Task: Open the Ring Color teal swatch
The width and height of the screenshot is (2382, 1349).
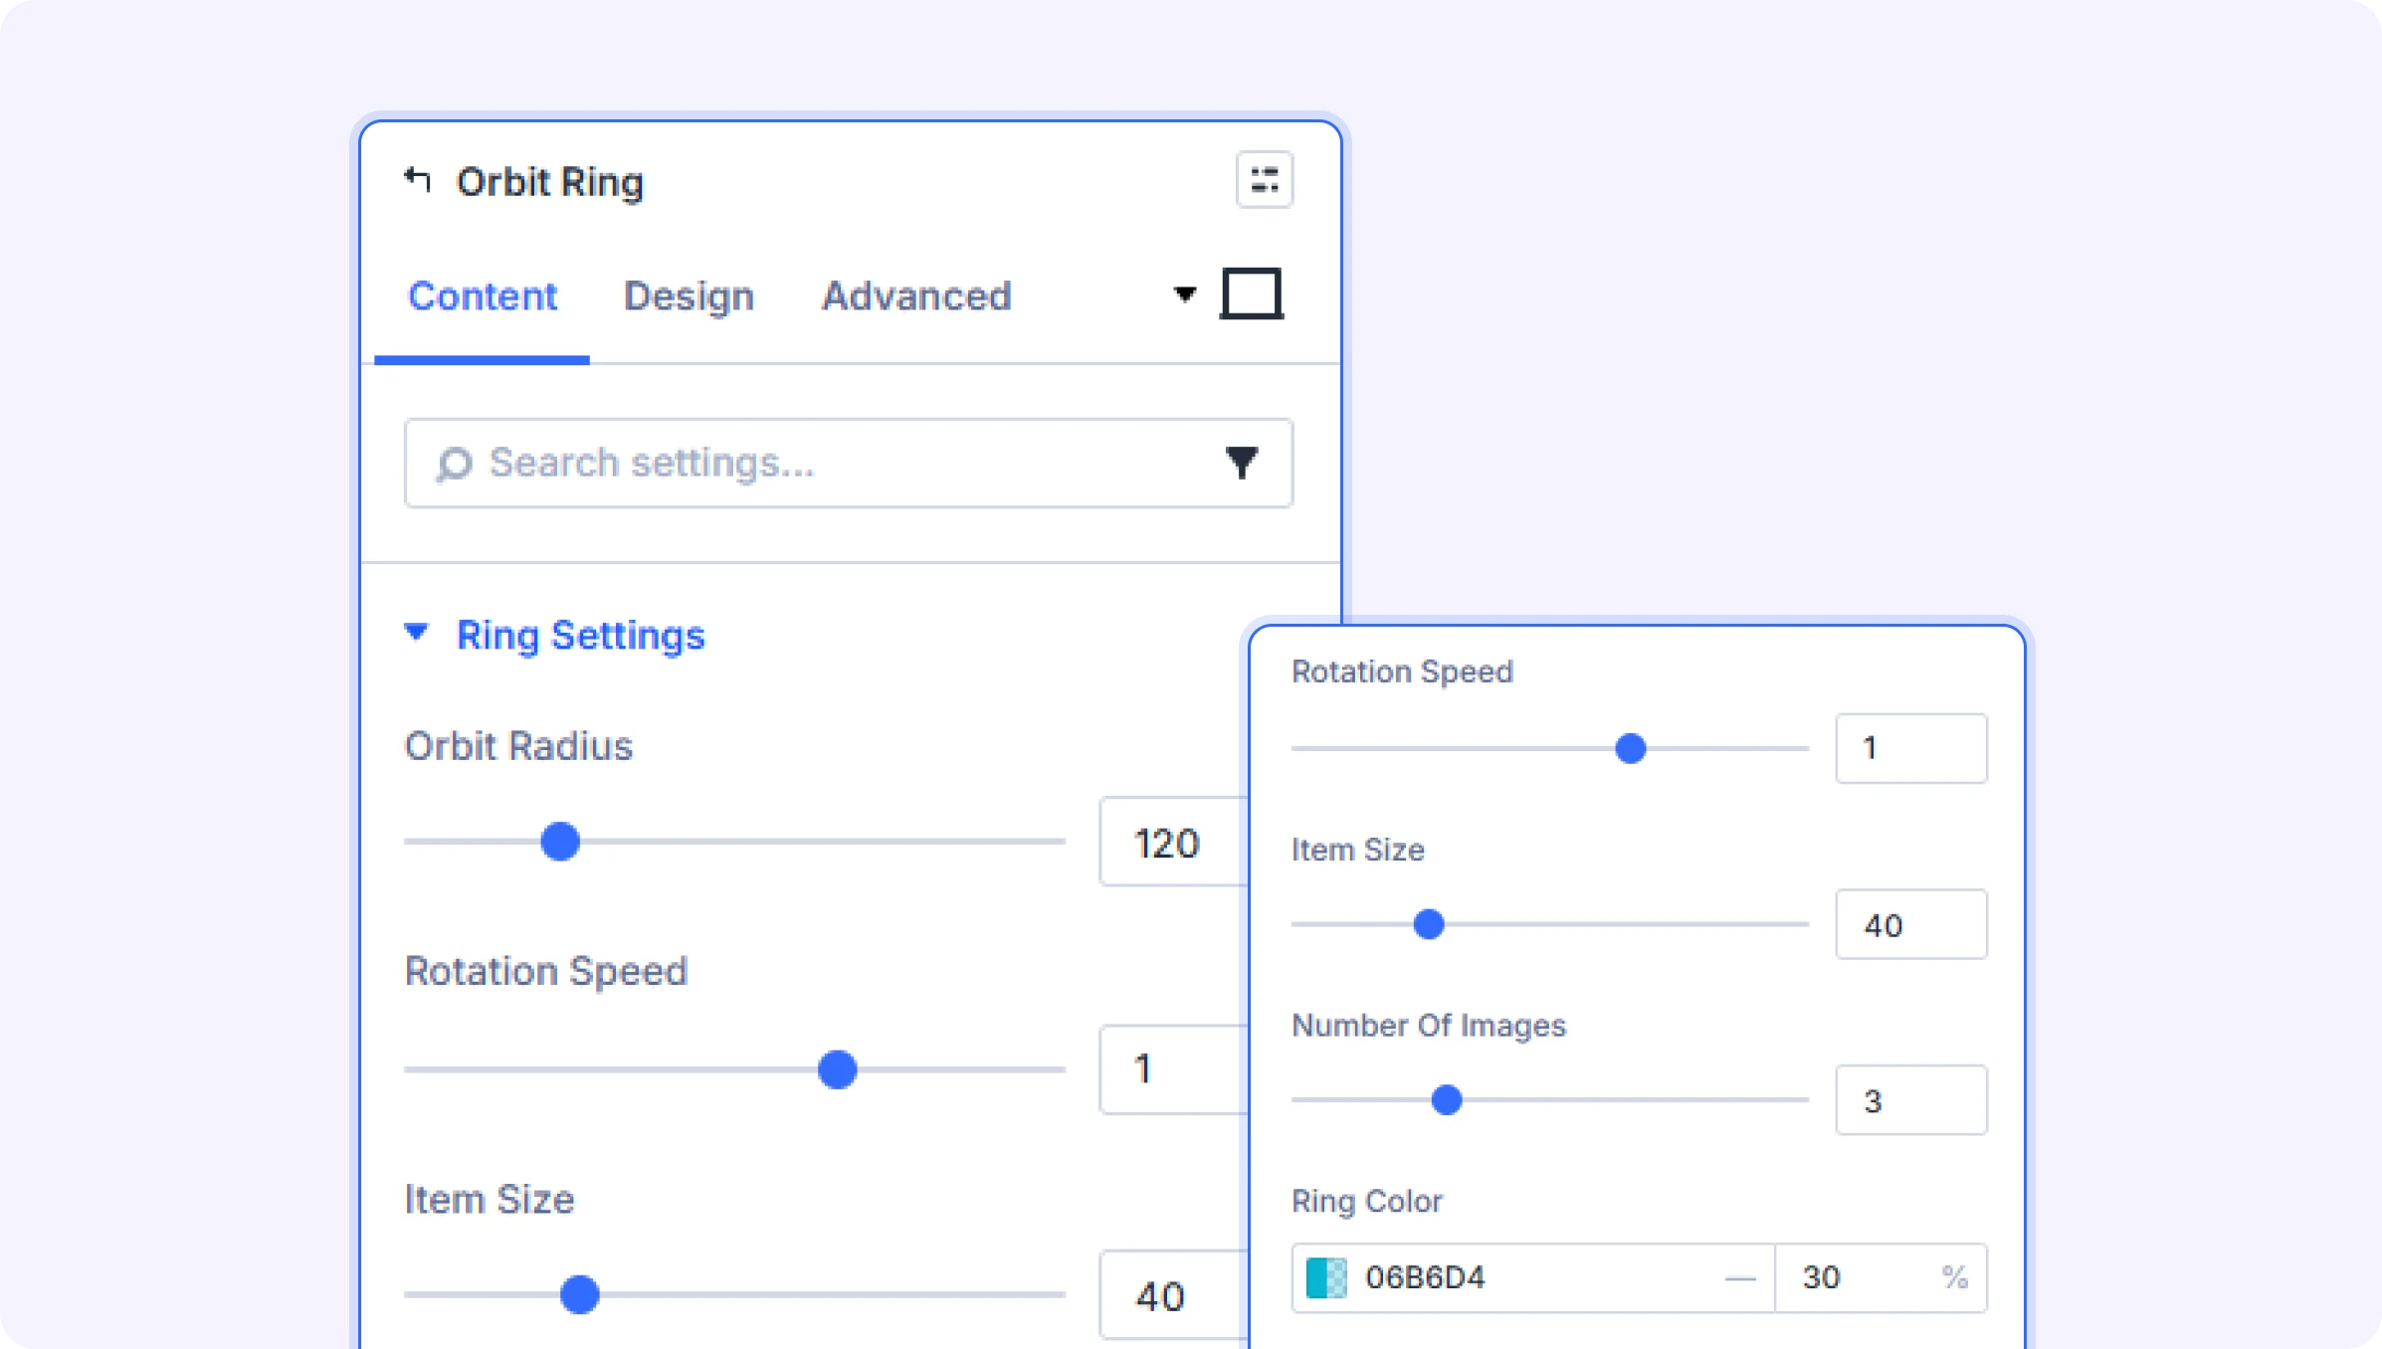Action: tap(1326, 1277)
